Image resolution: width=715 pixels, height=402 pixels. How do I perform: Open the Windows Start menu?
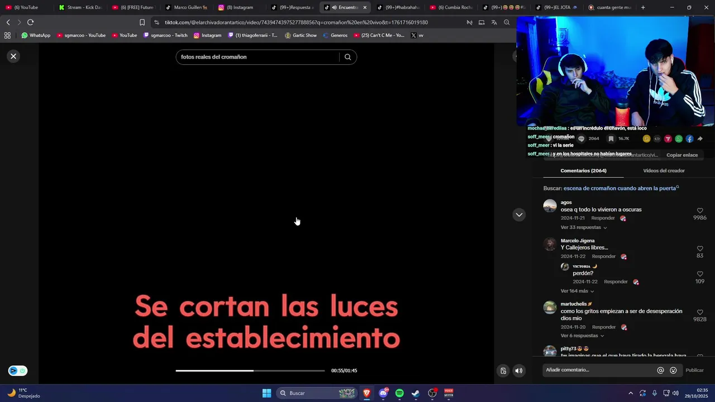coord(266,393)
